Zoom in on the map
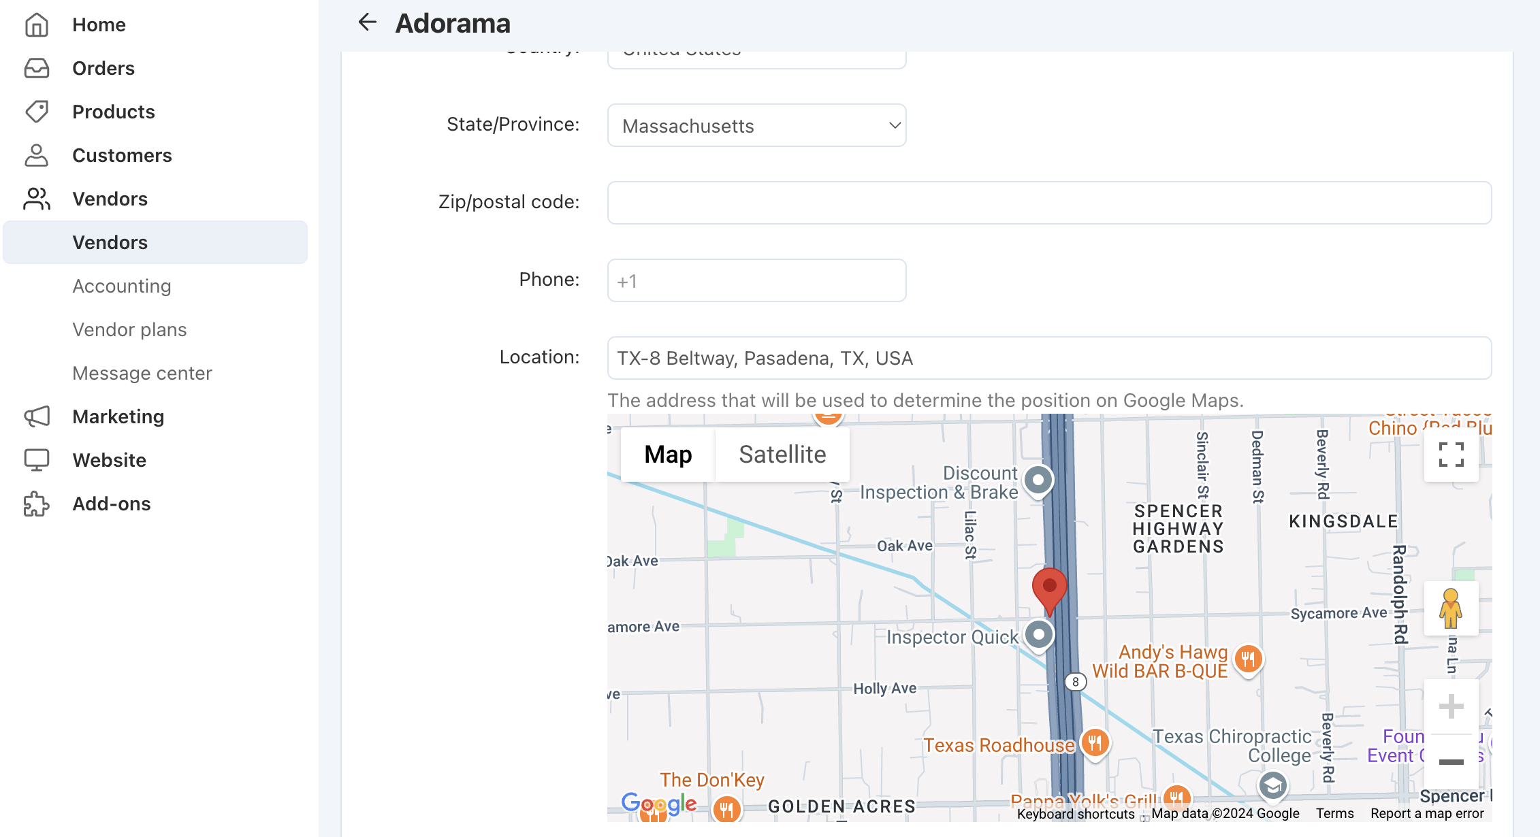This screenshot has height=837, width=1540. coord(1451,706)
